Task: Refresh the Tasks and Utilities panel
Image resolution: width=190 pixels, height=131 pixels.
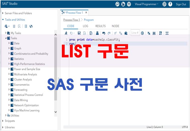Action: pos(31,26)
